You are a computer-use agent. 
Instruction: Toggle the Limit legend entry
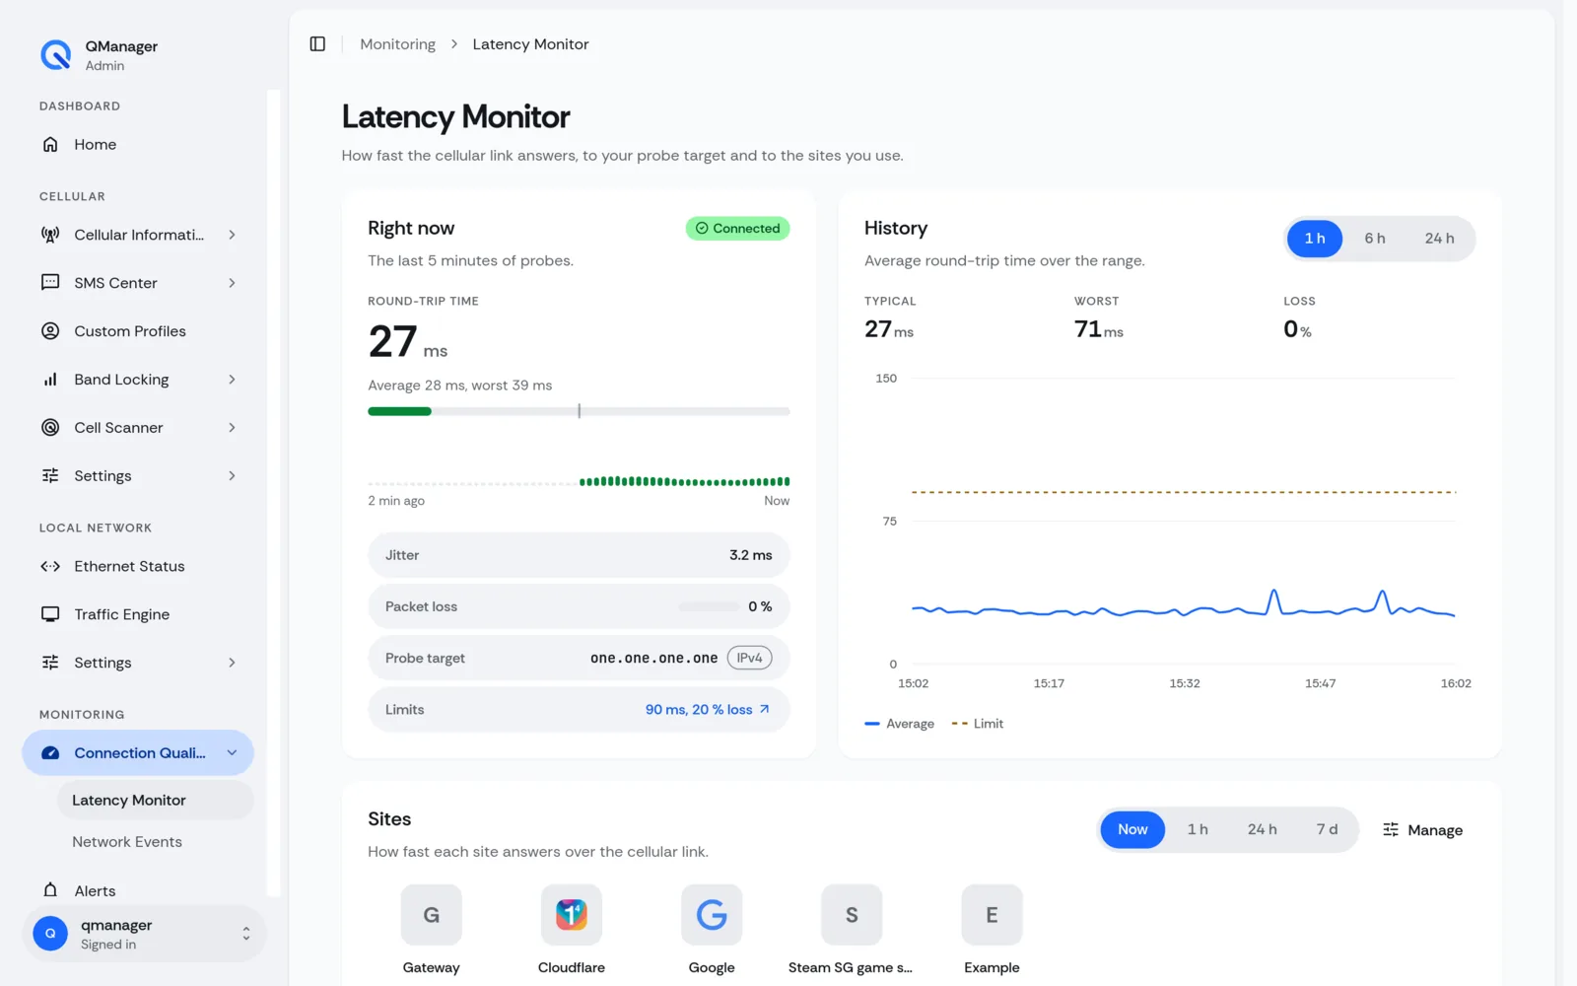coord(978,724)
